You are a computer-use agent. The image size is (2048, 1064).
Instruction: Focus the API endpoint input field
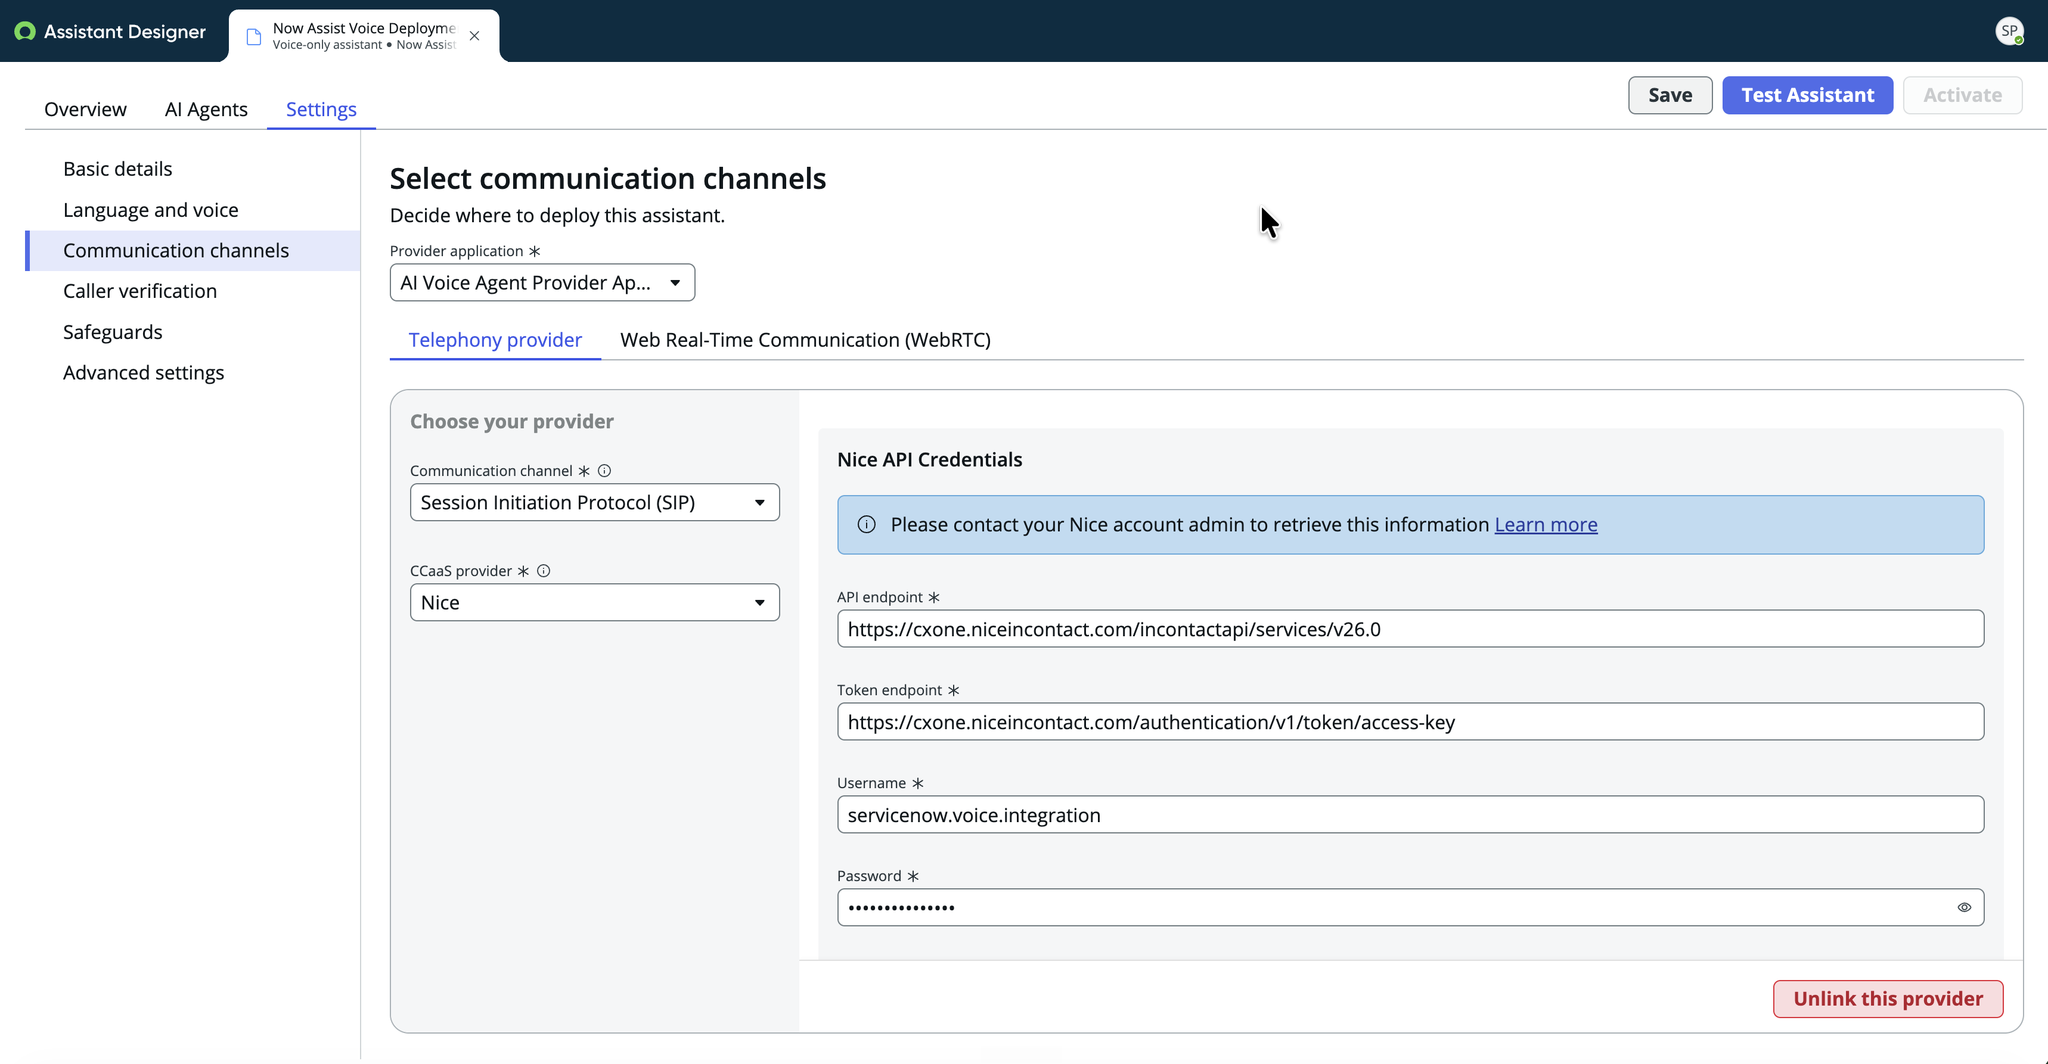[x=1410, y=629]
